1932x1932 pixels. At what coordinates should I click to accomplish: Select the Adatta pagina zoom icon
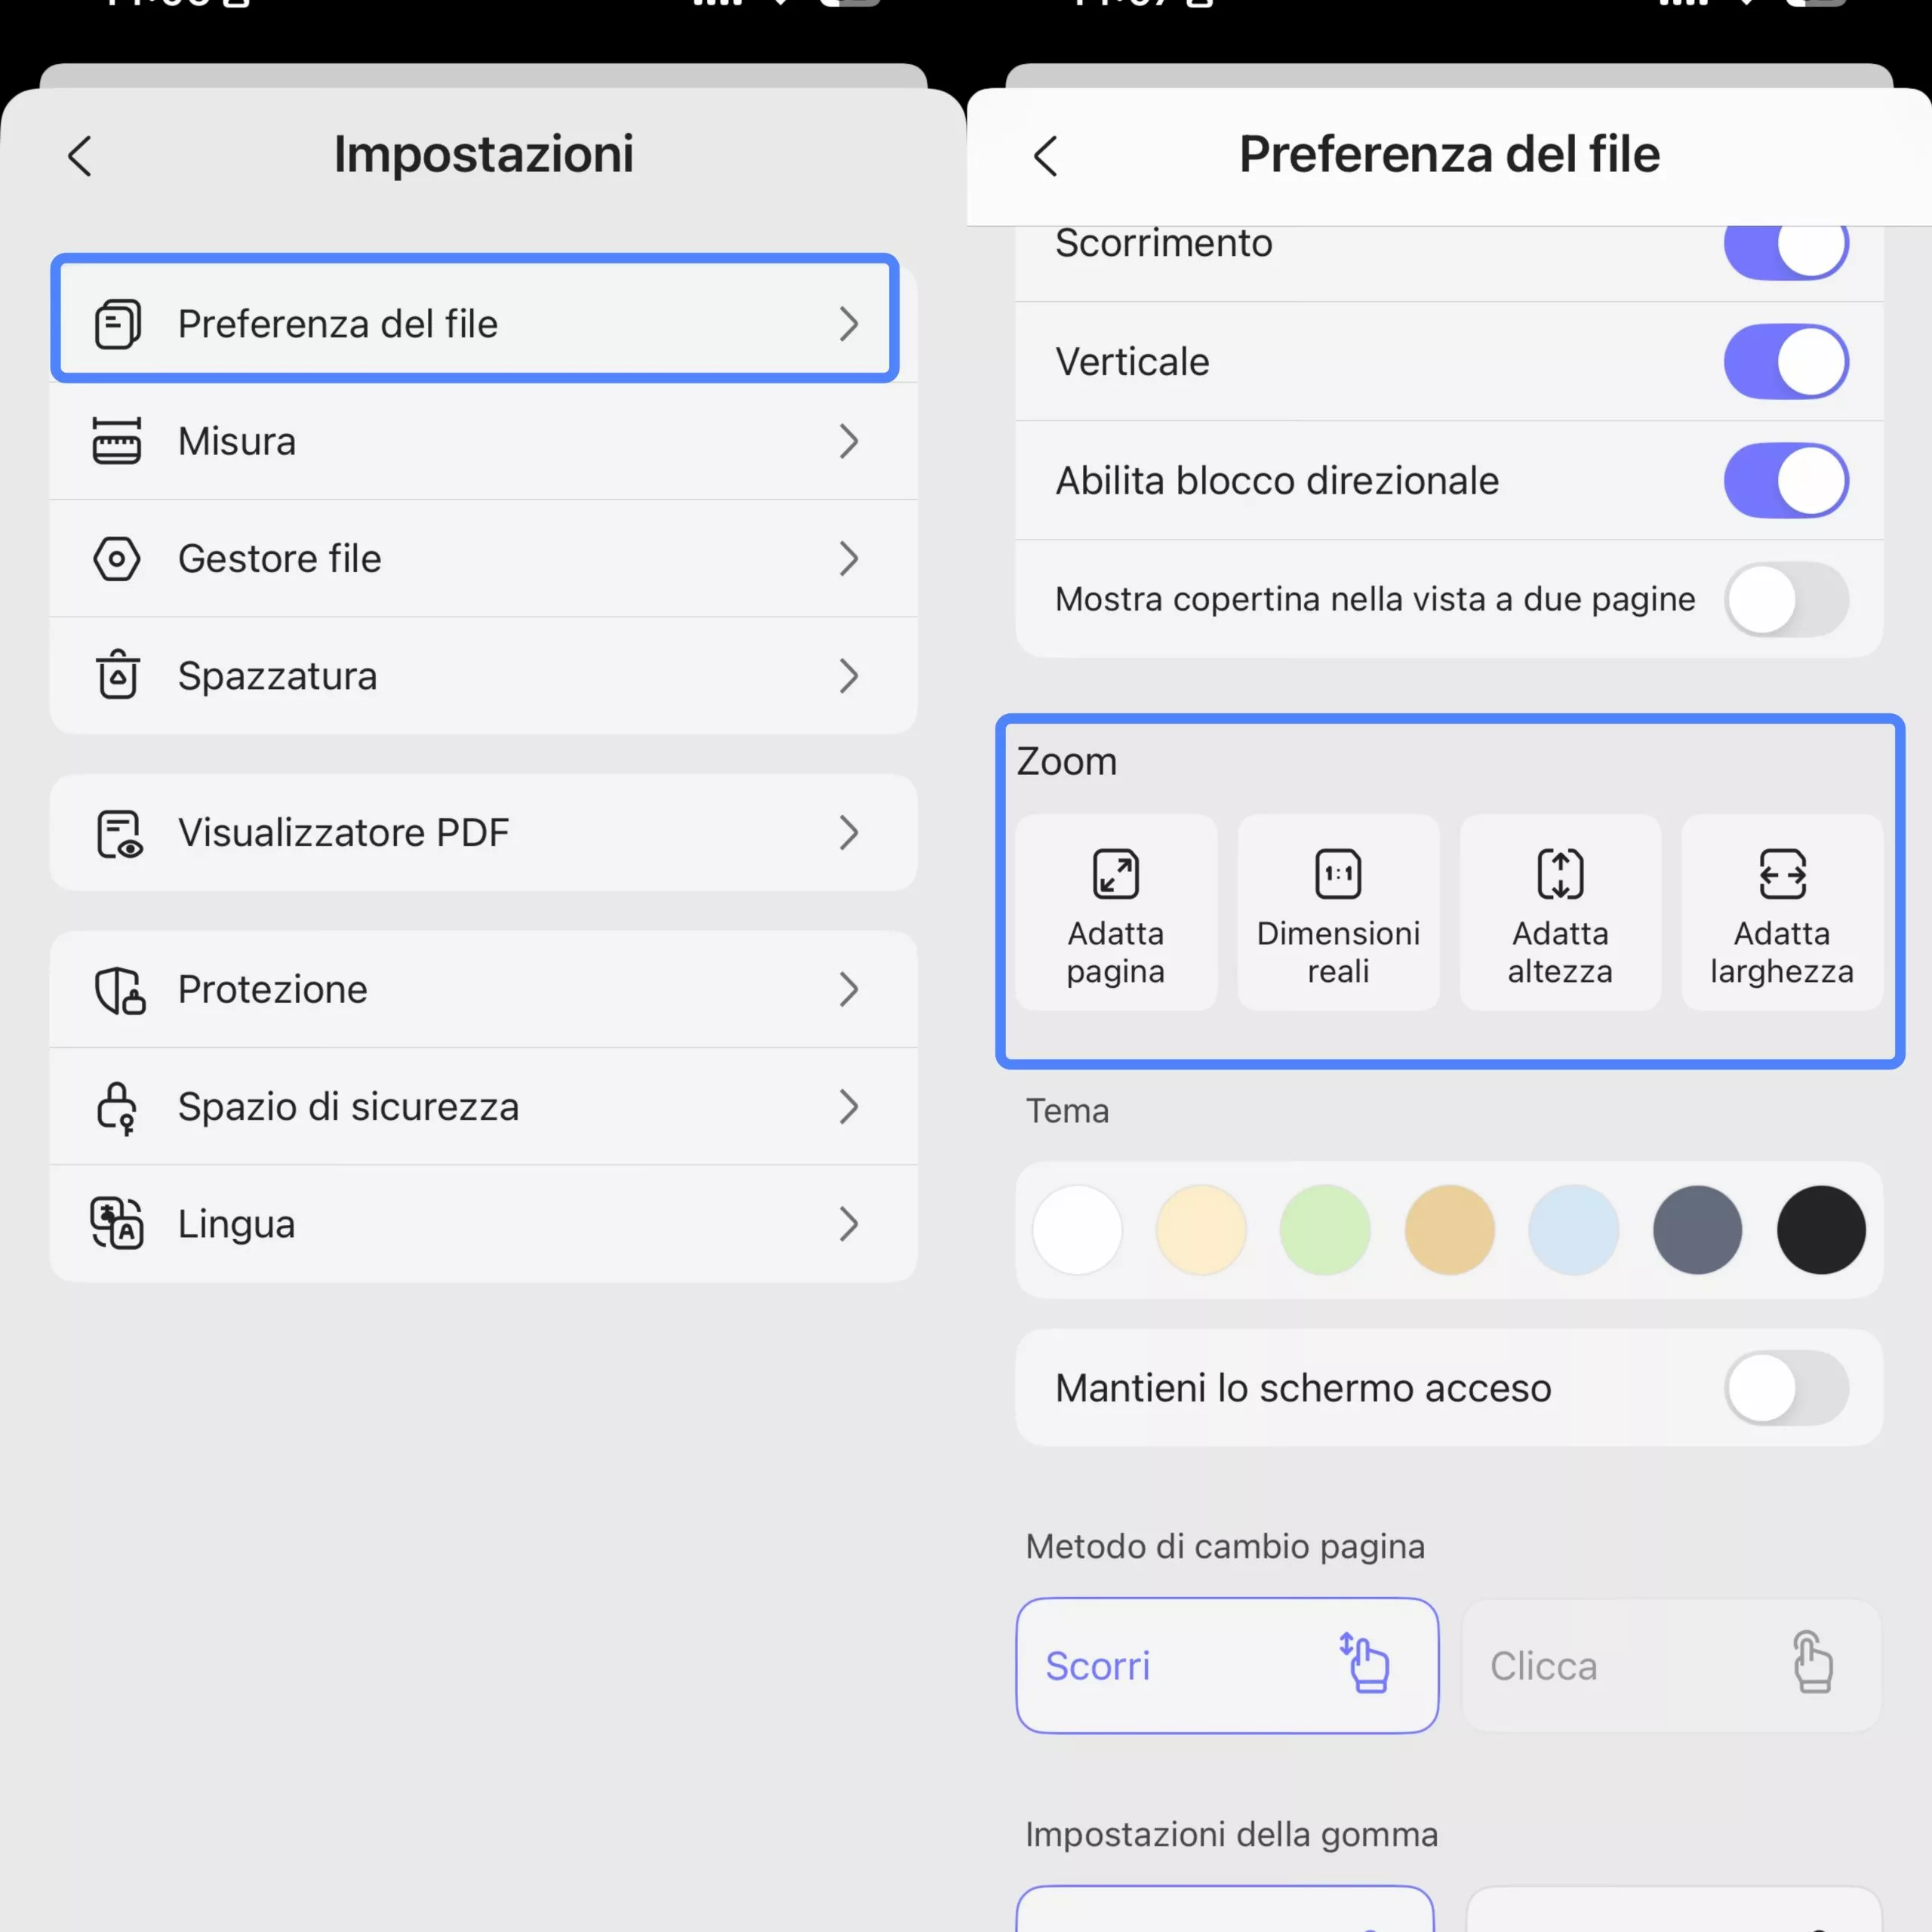click(x=1115, y=874)
